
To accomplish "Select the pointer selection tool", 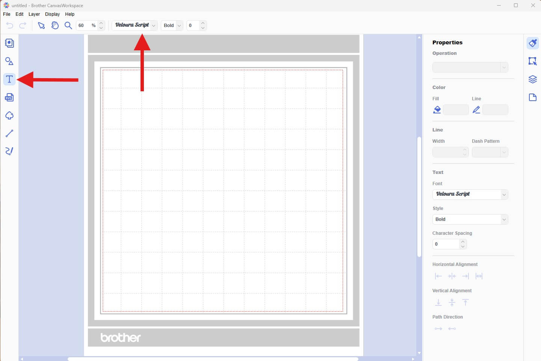I will point(42,26).
